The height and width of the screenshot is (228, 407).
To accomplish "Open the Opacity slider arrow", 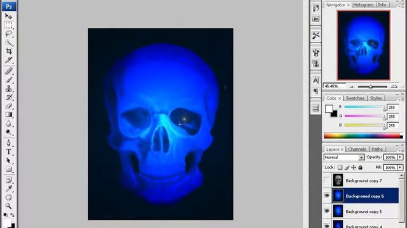I will pos(400,157).
